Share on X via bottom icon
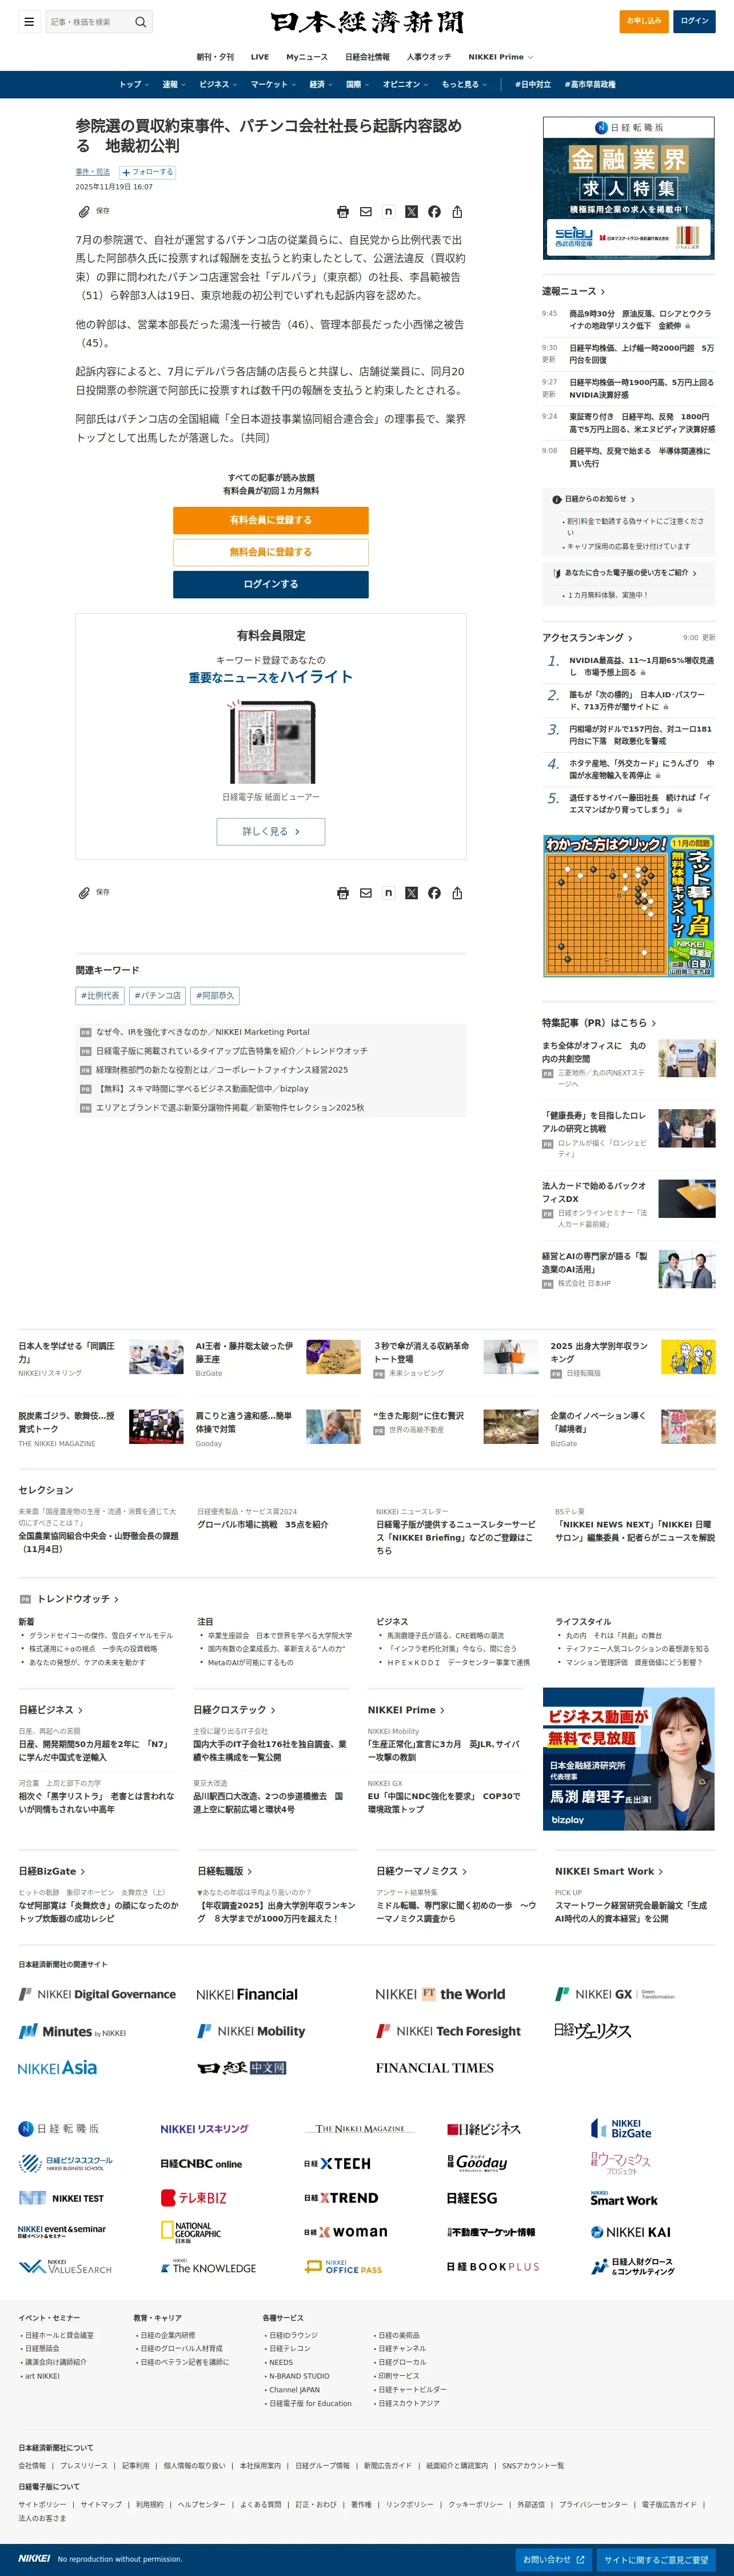This screenshot has height=2576, width=734. [412, 893]
